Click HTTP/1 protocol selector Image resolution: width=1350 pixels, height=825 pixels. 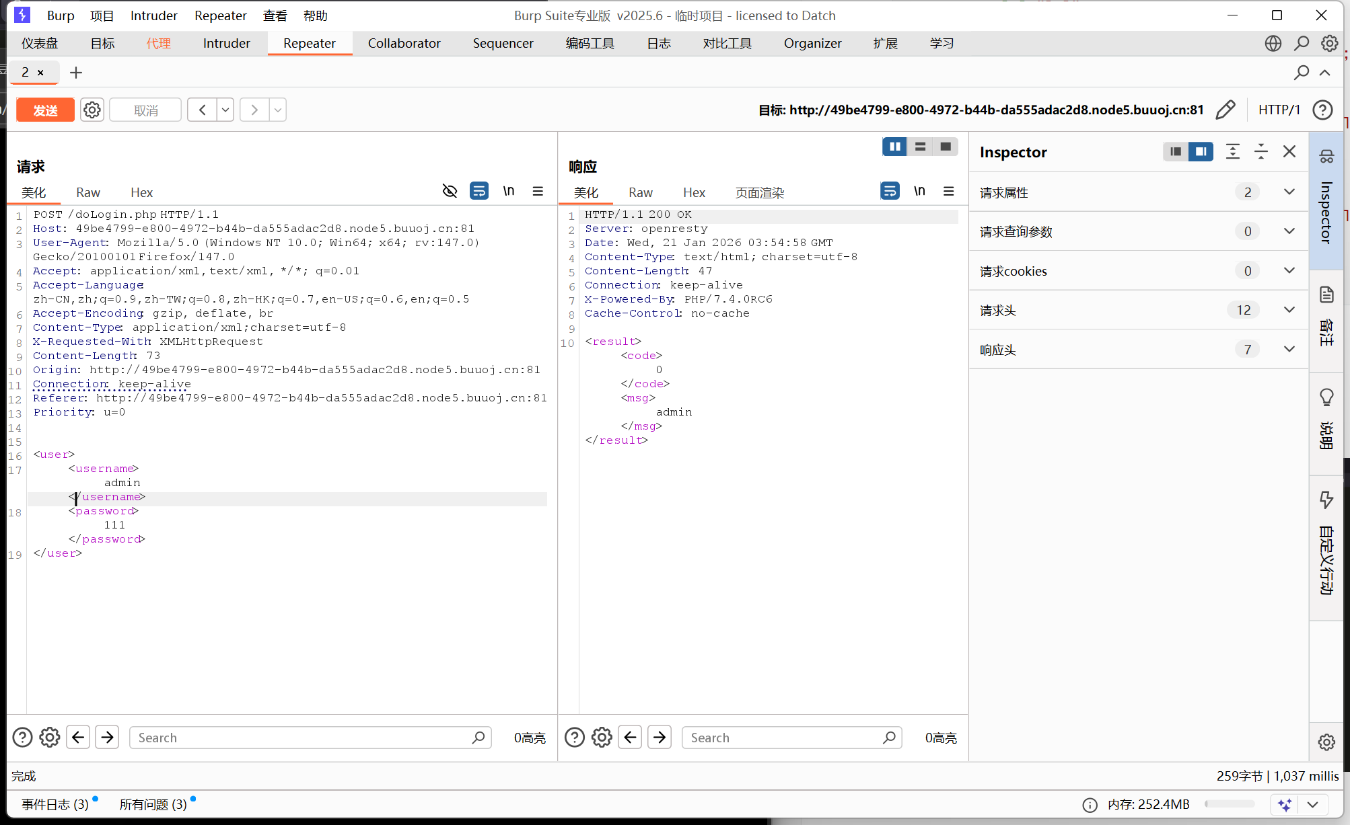pos(1279,110)
